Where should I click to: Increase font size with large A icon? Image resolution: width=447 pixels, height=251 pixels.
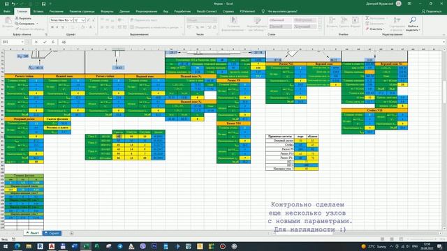[x=89, y=20]
